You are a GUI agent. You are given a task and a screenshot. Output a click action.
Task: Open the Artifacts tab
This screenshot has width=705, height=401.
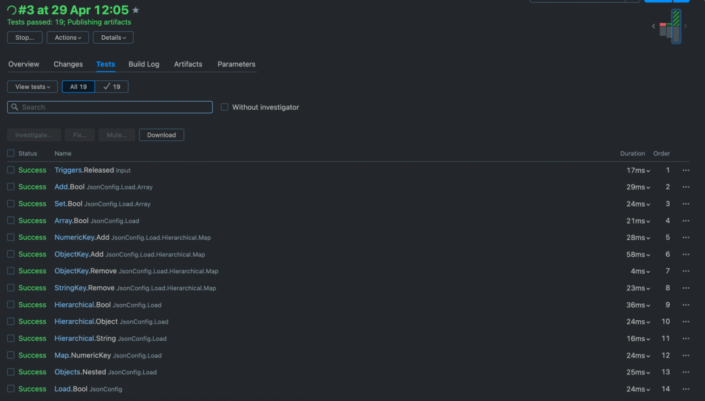pyautogui.click(x=188, y=64)
